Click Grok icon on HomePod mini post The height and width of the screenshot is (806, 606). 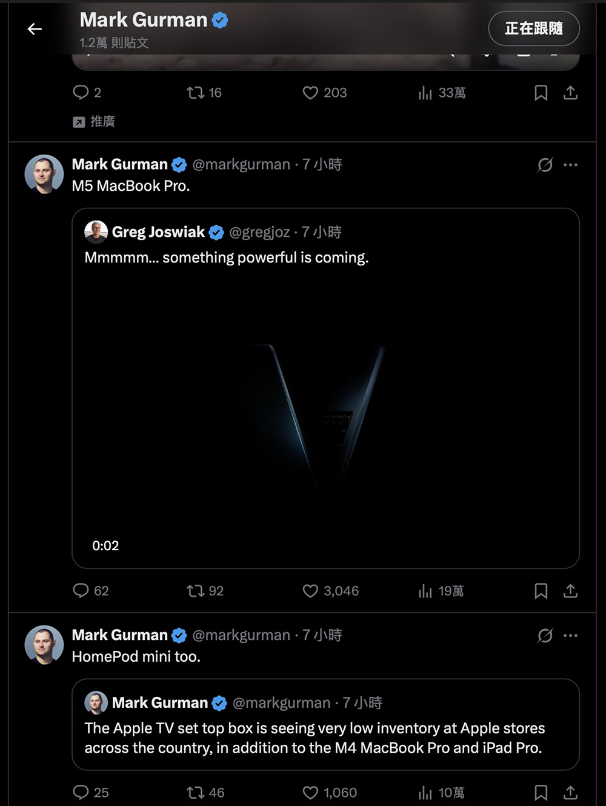point(545,636)
